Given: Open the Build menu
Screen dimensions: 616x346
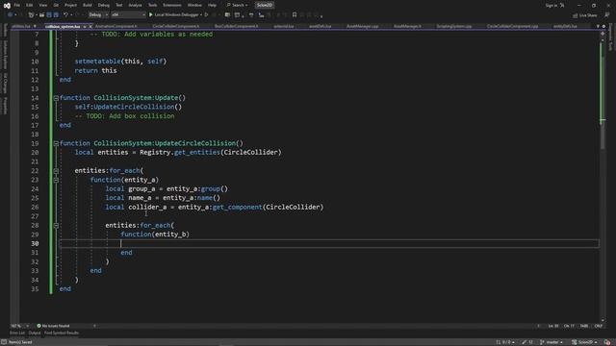Looking at the screenshot, I should click(x=88, y=5).
